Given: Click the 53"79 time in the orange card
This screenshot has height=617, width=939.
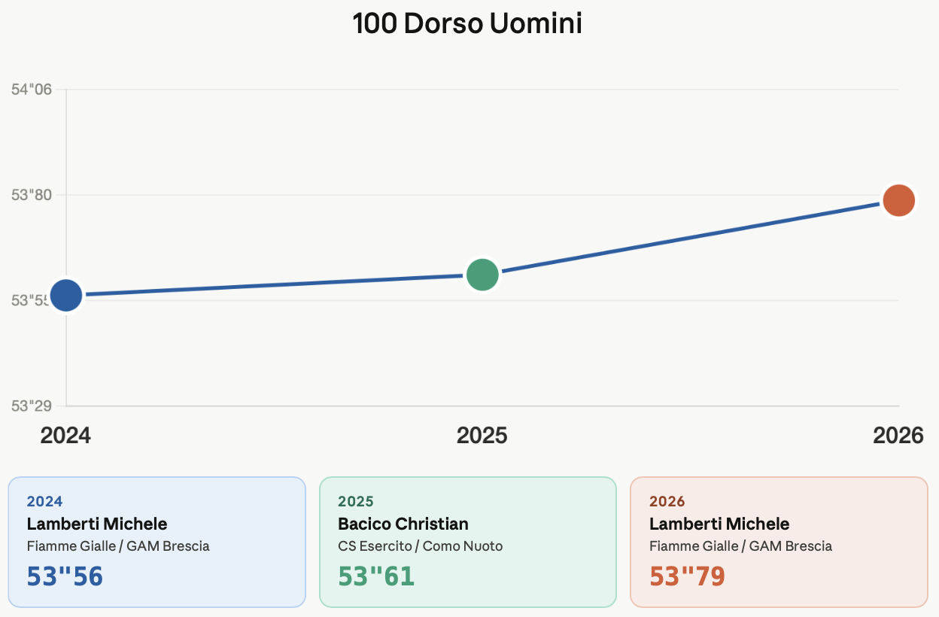Looking at the screenshot, I should (x=687, y=576).
